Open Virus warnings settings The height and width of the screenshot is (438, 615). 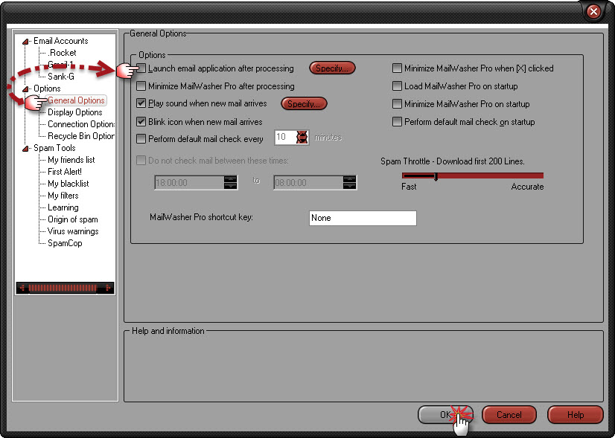(x=73, y=231)
